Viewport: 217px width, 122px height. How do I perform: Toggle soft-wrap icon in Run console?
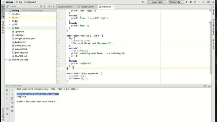click(12, 99)
